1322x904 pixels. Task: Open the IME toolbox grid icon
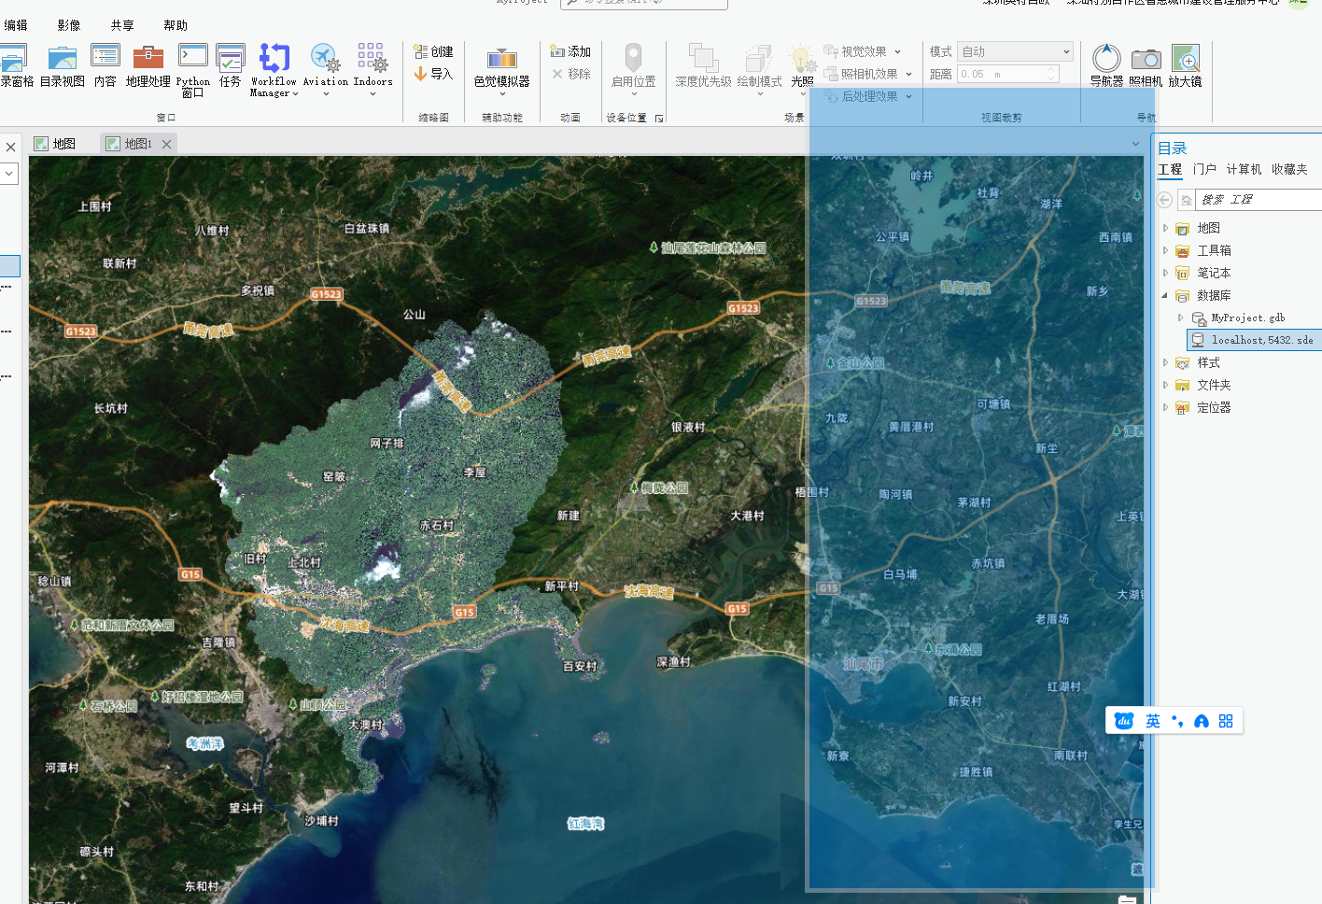1226,721
